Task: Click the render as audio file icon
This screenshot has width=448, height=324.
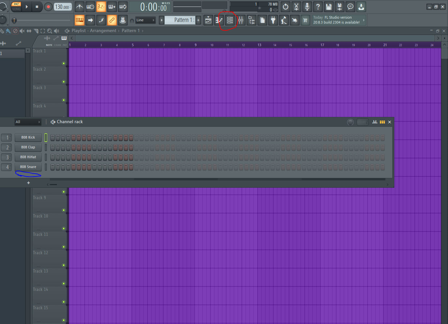Action: point(340,7)
